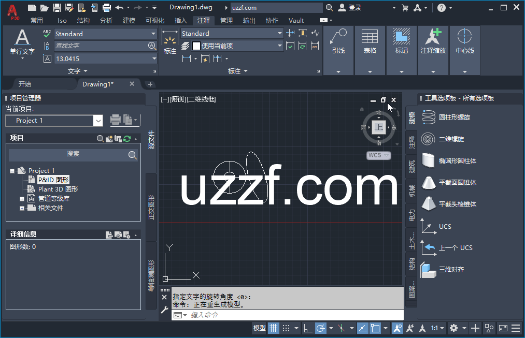Toggle object snap tracking in the status bar

[363, 328]
